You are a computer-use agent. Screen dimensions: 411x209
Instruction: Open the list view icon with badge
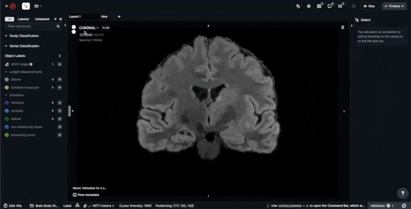pos(341,6)
